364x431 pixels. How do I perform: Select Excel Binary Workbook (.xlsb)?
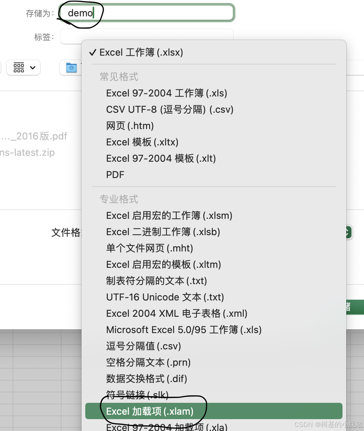point(214,232)
